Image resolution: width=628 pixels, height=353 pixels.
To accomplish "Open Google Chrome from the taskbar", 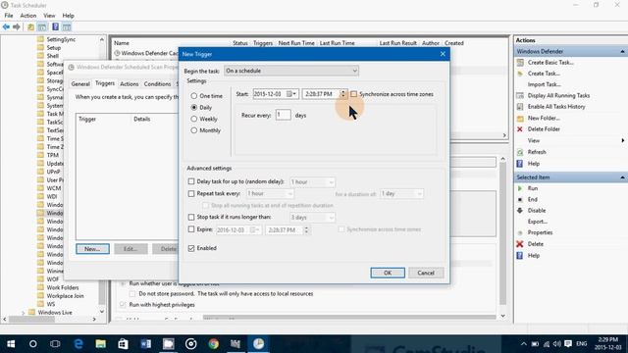I will pos(214,344).
